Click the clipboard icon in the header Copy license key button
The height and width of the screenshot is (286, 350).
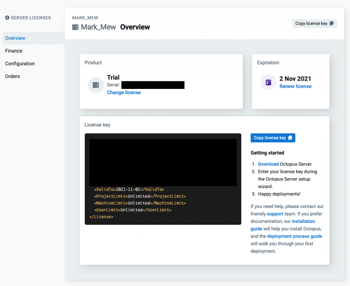click(x=332, y=23)
